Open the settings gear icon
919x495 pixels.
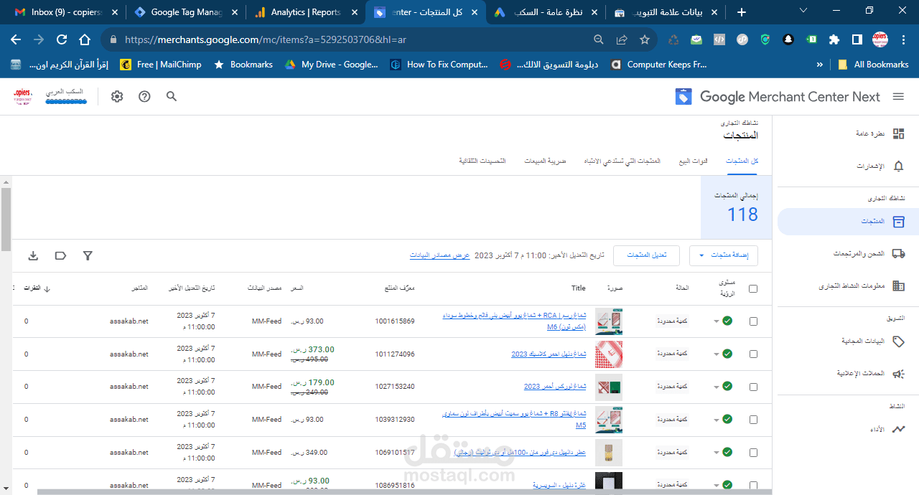tap(117, 96)
